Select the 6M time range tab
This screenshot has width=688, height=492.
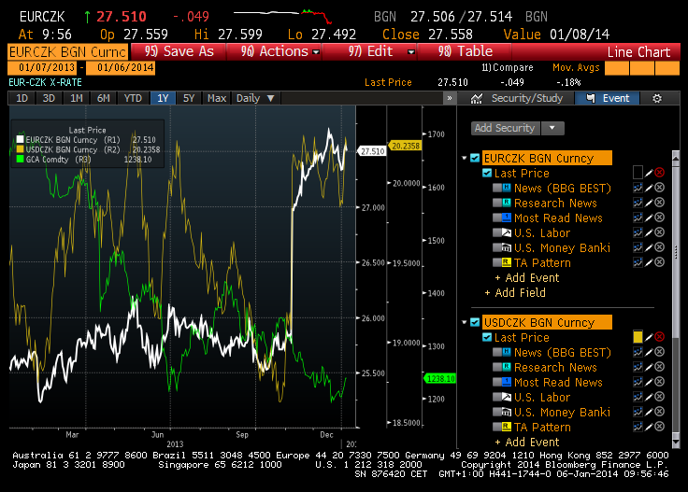(103, 98)
